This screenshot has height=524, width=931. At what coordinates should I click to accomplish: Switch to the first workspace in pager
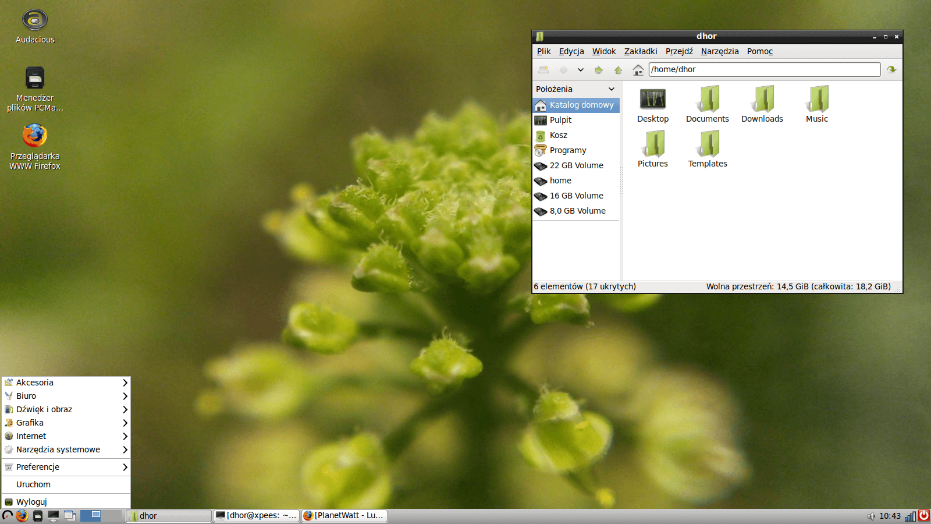coord(91,515)
